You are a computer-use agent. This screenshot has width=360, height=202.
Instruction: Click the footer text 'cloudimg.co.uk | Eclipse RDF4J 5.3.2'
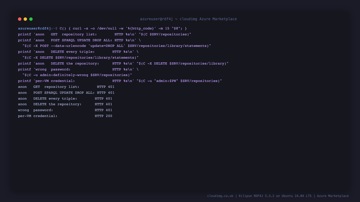point(241,196)
